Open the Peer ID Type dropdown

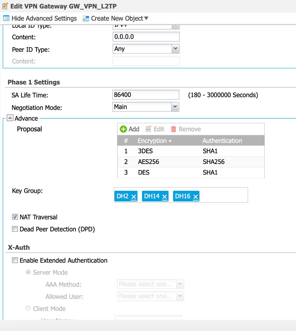[175, 49]
